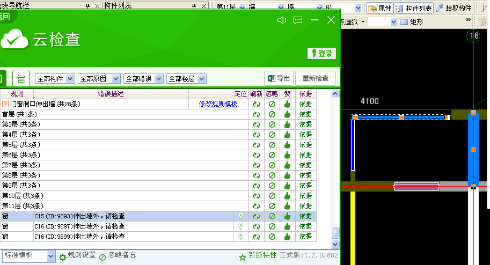The width and height of the screenshot is (490, 265).
Task: Collapse the 第11层 (共3条) group
Action: [x=23, y=206]
